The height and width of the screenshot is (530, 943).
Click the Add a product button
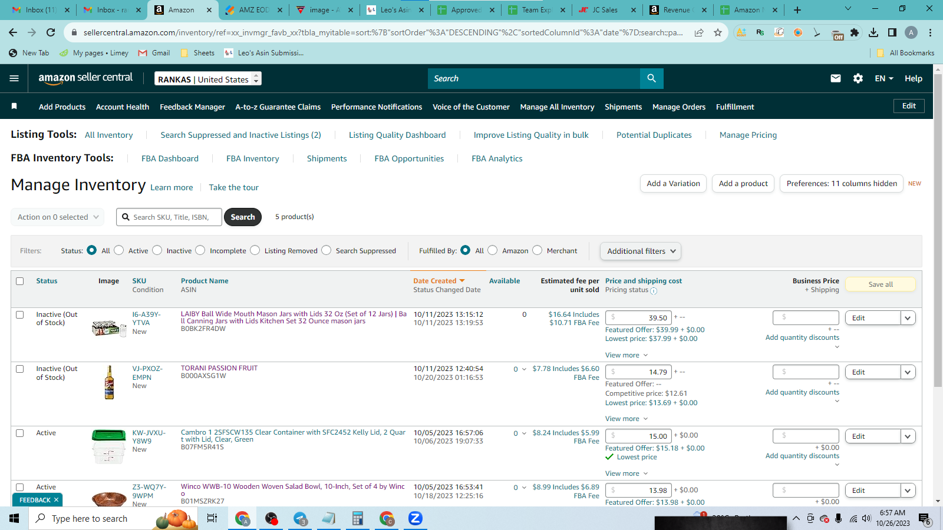(x=743, y=184)
